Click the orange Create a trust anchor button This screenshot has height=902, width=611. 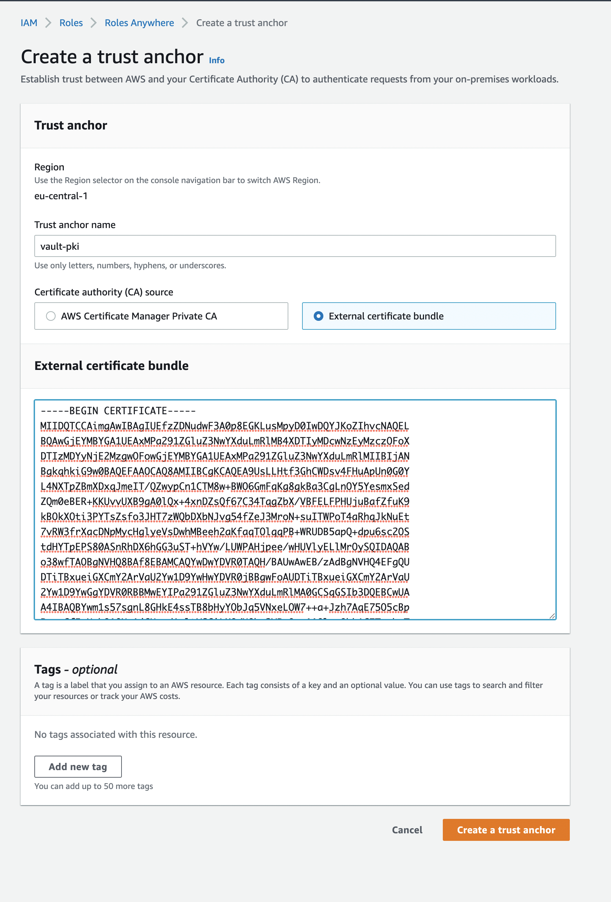(506, 830)
